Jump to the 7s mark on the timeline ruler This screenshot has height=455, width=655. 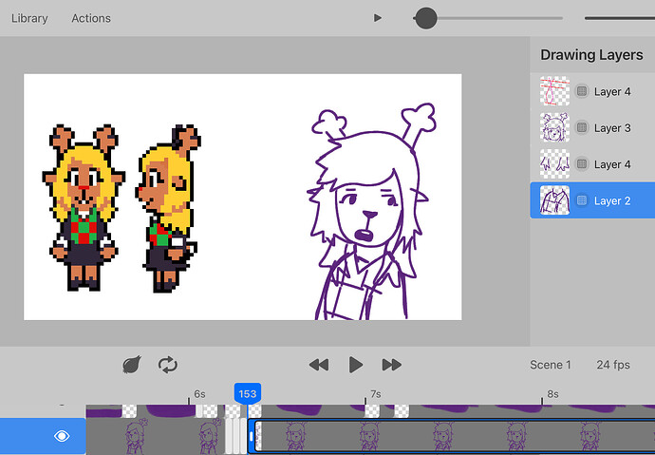pos(376,394)
